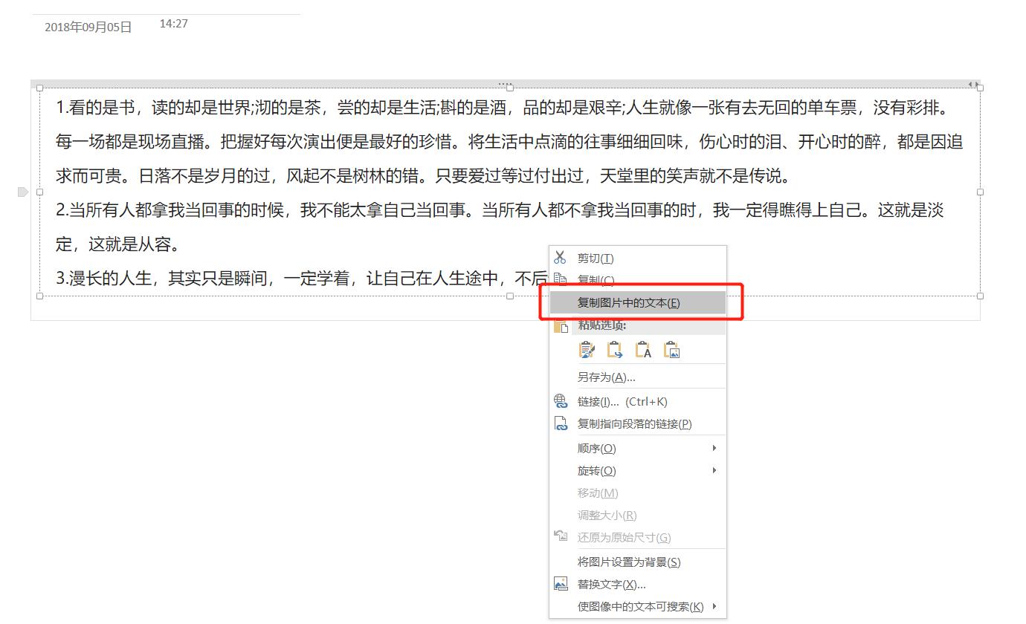Click the 合并格式 paste option icon
1026x624 pixels.
[615, 348]
